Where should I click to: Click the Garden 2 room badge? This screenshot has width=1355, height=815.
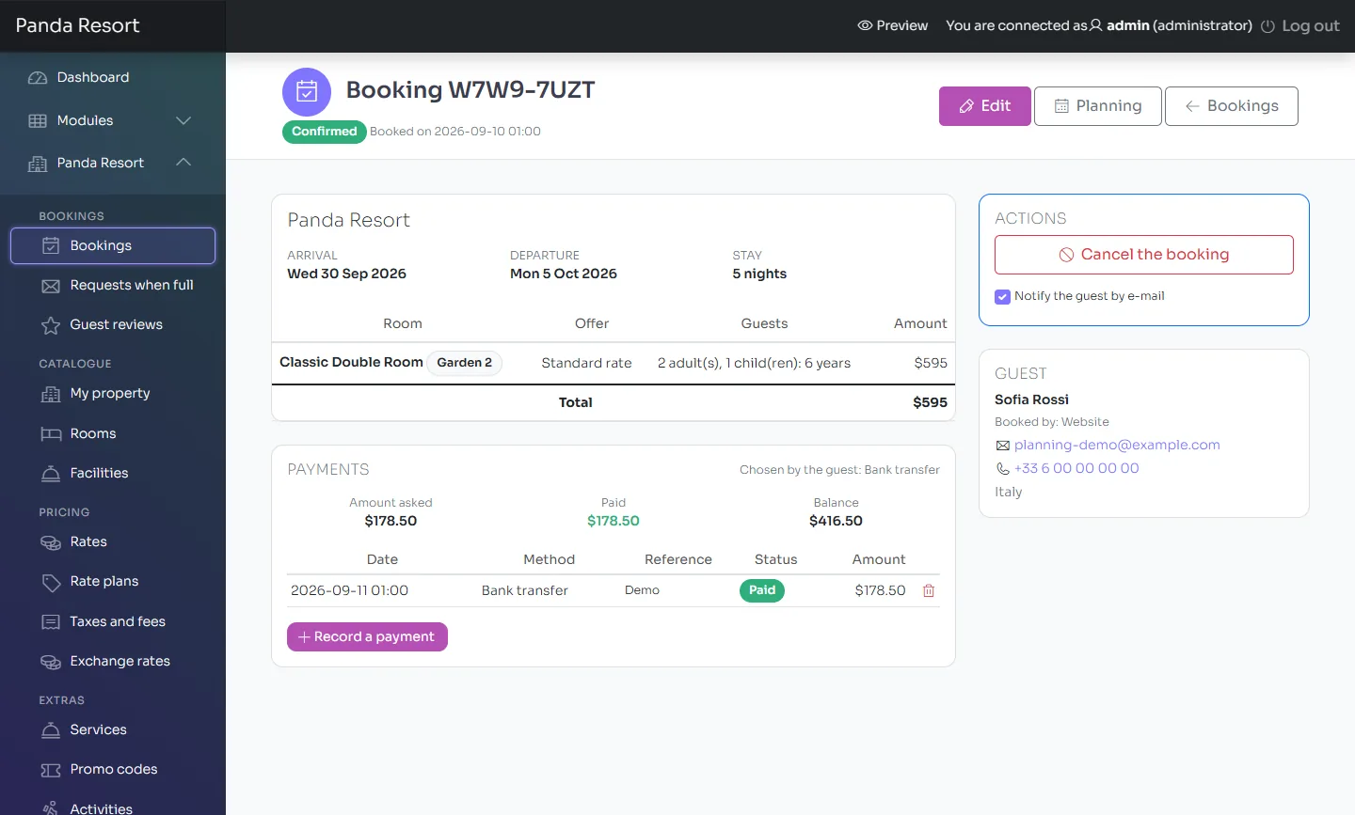click(464, 363)
